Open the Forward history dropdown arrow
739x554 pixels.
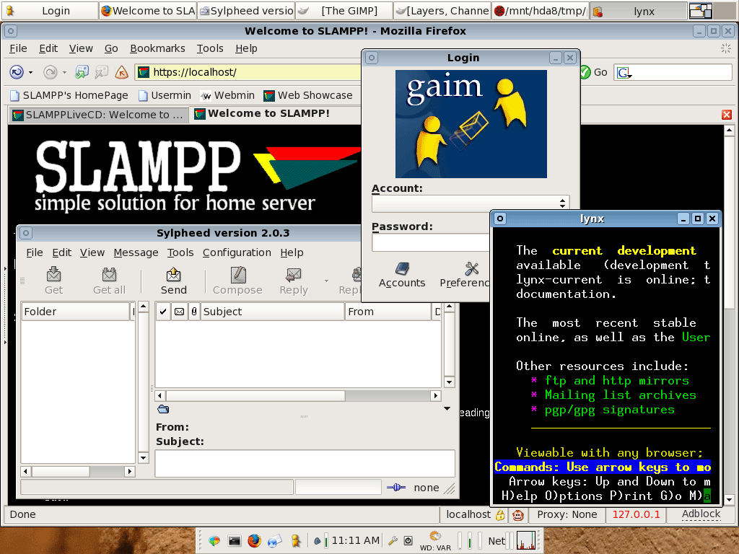(64, 73)
